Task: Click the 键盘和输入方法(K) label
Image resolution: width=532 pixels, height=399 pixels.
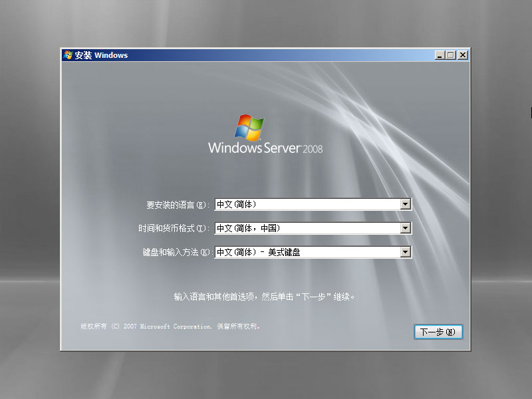Action: point(176,252)
